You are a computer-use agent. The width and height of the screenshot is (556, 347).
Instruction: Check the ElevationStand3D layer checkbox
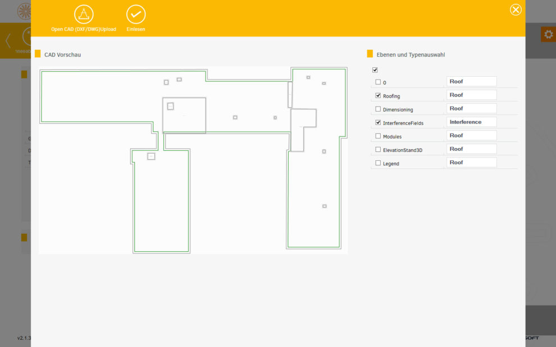(378, 150)
